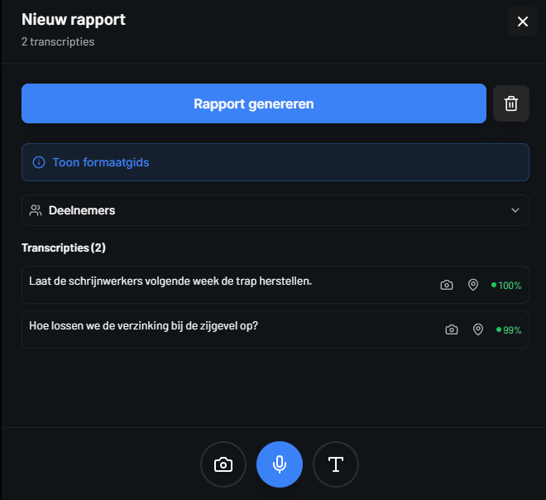Click the 99% confidence indicator
546x500 pixels.
click(x=510, y=329)
